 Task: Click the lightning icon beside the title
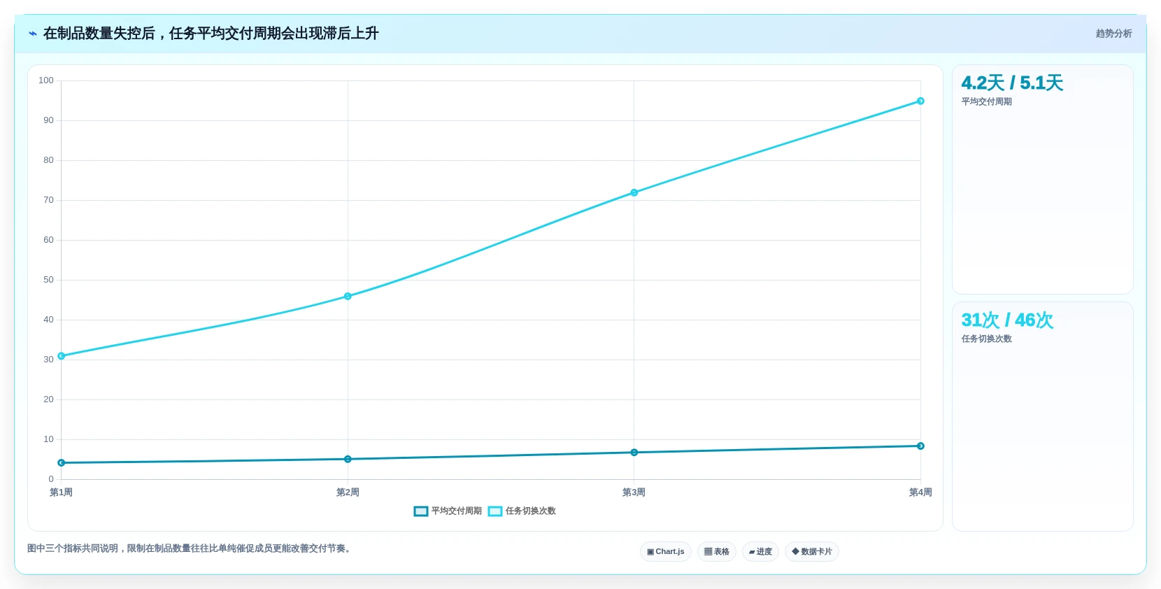click(x=33, y=34)
